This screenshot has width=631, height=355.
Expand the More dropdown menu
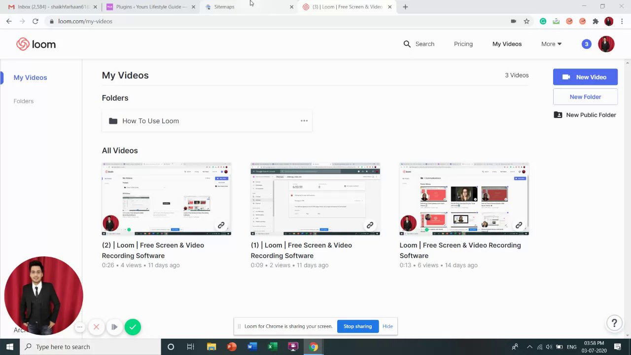coord(551,44)
